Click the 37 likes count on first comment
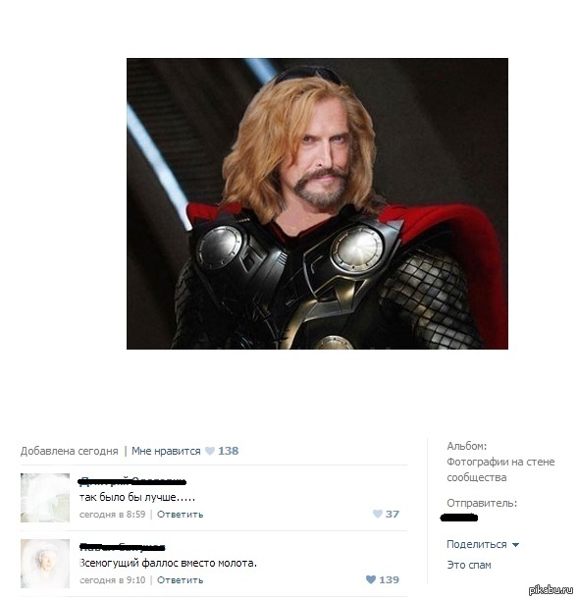The width and height of the screenshot is (578, 601). (x=393, y=514)
